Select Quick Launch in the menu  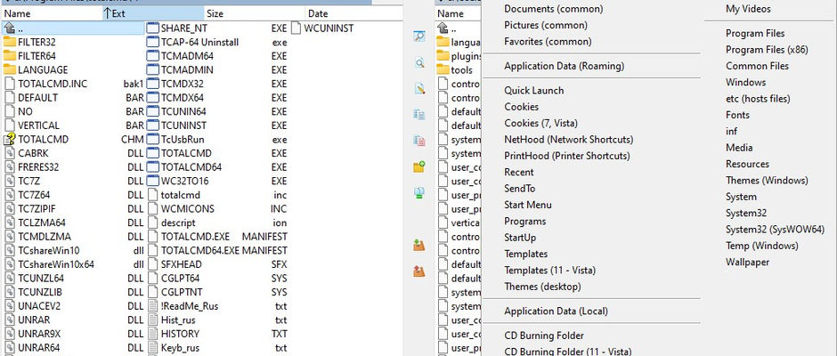pos(533,91)
